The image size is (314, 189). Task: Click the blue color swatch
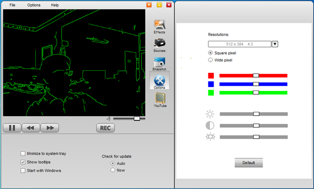(211, 84)
